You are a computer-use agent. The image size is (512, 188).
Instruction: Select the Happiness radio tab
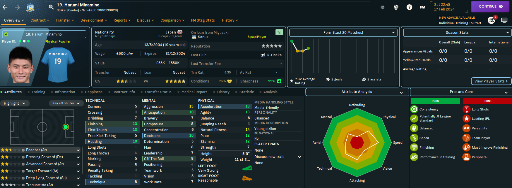tap(93, 92)
